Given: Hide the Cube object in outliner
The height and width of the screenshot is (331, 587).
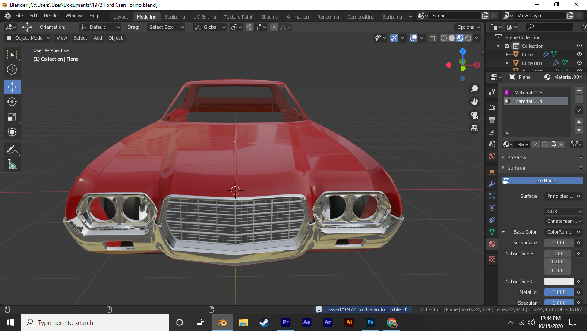Looking at the screenshot, I should click(580, 55).
